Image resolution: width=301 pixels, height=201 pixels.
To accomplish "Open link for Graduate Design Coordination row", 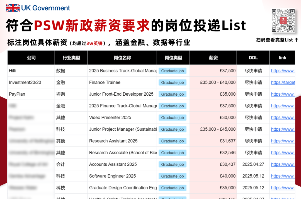I will point(283,188).
